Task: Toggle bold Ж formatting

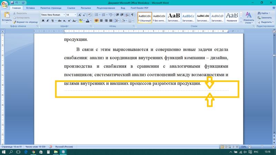Action: point(43,21)
